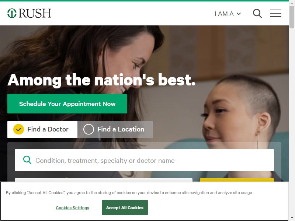Click the yellow checkmark circle
295x221 pixels.
(19, 129)
